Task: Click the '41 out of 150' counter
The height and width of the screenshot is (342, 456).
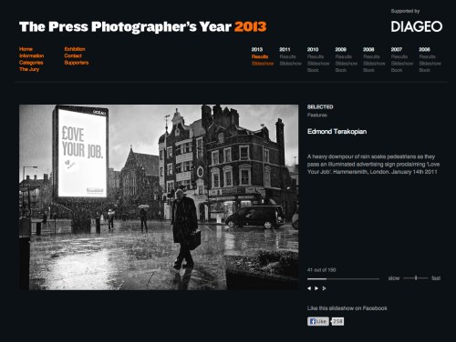Action: coord(322,270)
